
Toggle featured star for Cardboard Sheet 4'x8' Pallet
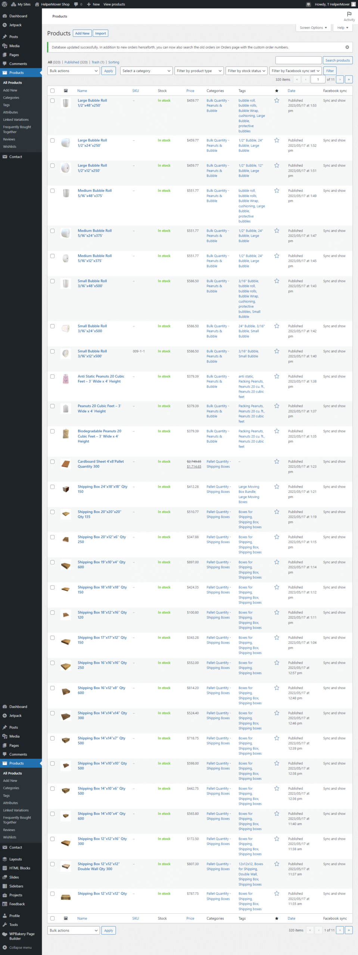[x=277, y=461]
